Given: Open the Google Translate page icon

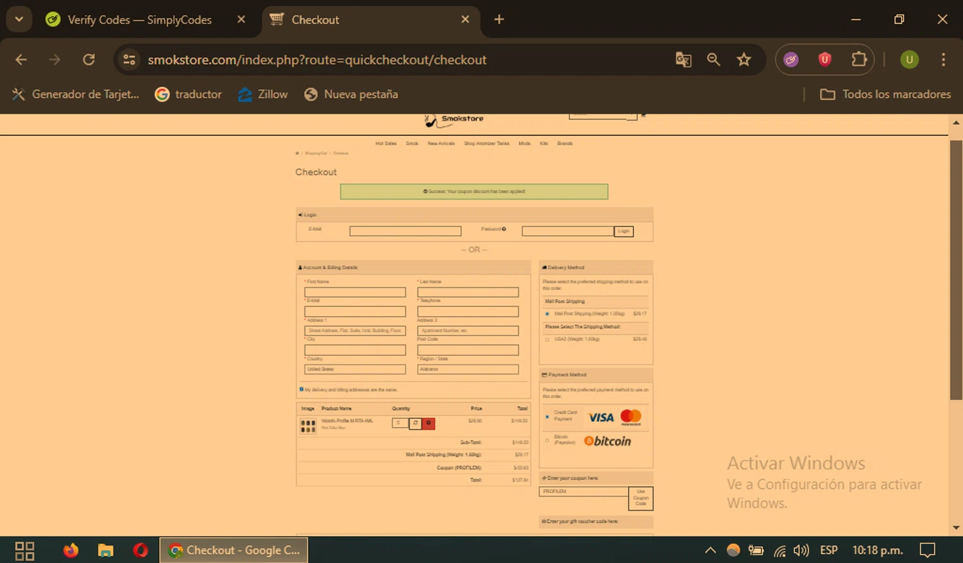Looking at the screenshot, I should [x=683, y=60].
